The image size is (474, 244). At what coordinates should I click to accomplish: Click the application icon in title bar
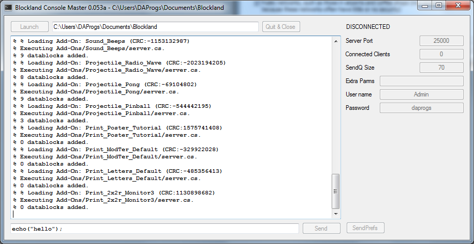pyautogui.click(x=9, y=8)
